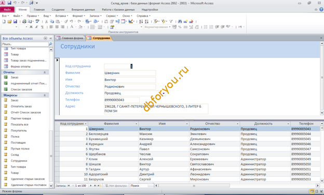Open the Файл backstage button

click(7, 9)
